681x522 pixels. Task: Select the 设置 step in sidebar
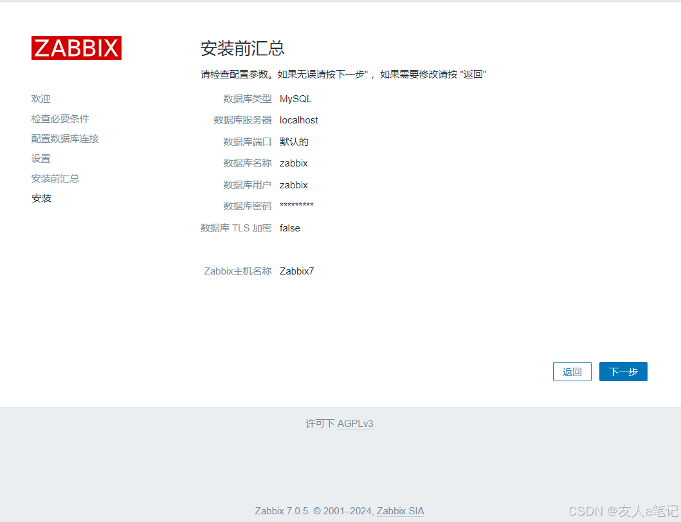click(41, 159)
